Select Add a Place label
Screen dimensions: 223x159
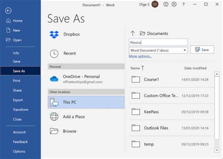click(x=74, y=117)
